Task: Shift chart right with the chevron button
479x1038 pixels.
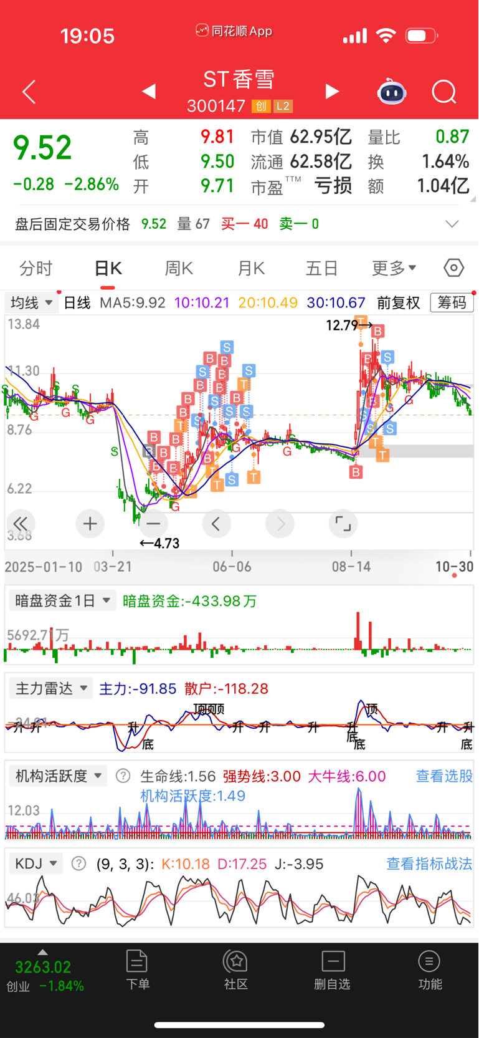Action: coord(280,524)
